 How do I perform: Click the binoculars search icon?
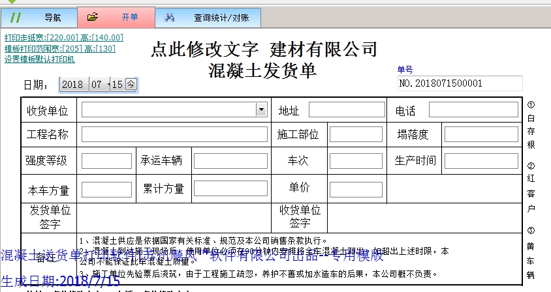pos(169,17)
